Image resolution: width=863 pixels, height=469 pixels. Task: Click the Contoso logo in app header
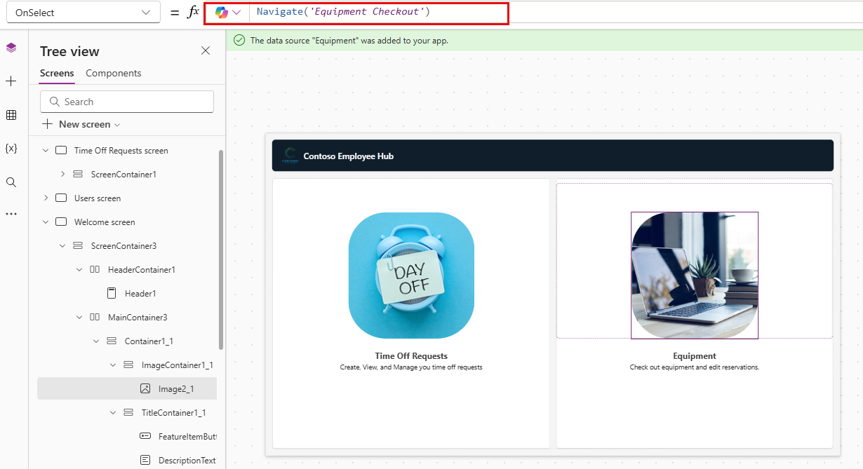(x=290, y=156)
